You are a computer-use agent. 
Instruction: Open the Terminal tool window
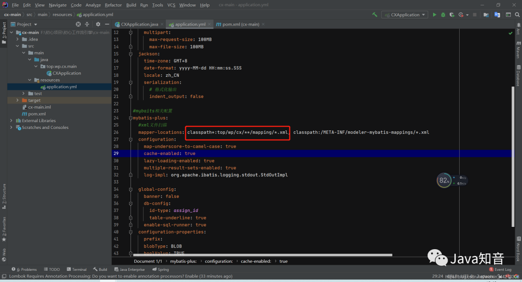pyautogui.click(x=77, y=269)
